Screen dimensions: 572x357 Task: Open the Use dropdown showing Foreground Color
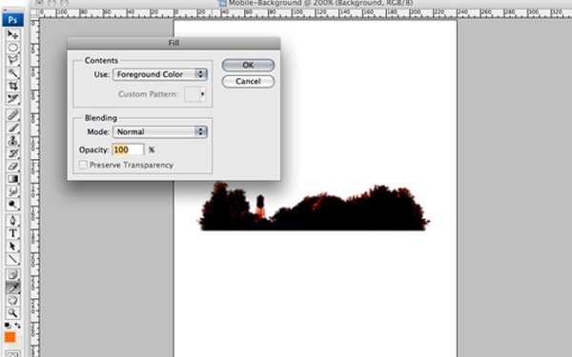coord(160,74)
